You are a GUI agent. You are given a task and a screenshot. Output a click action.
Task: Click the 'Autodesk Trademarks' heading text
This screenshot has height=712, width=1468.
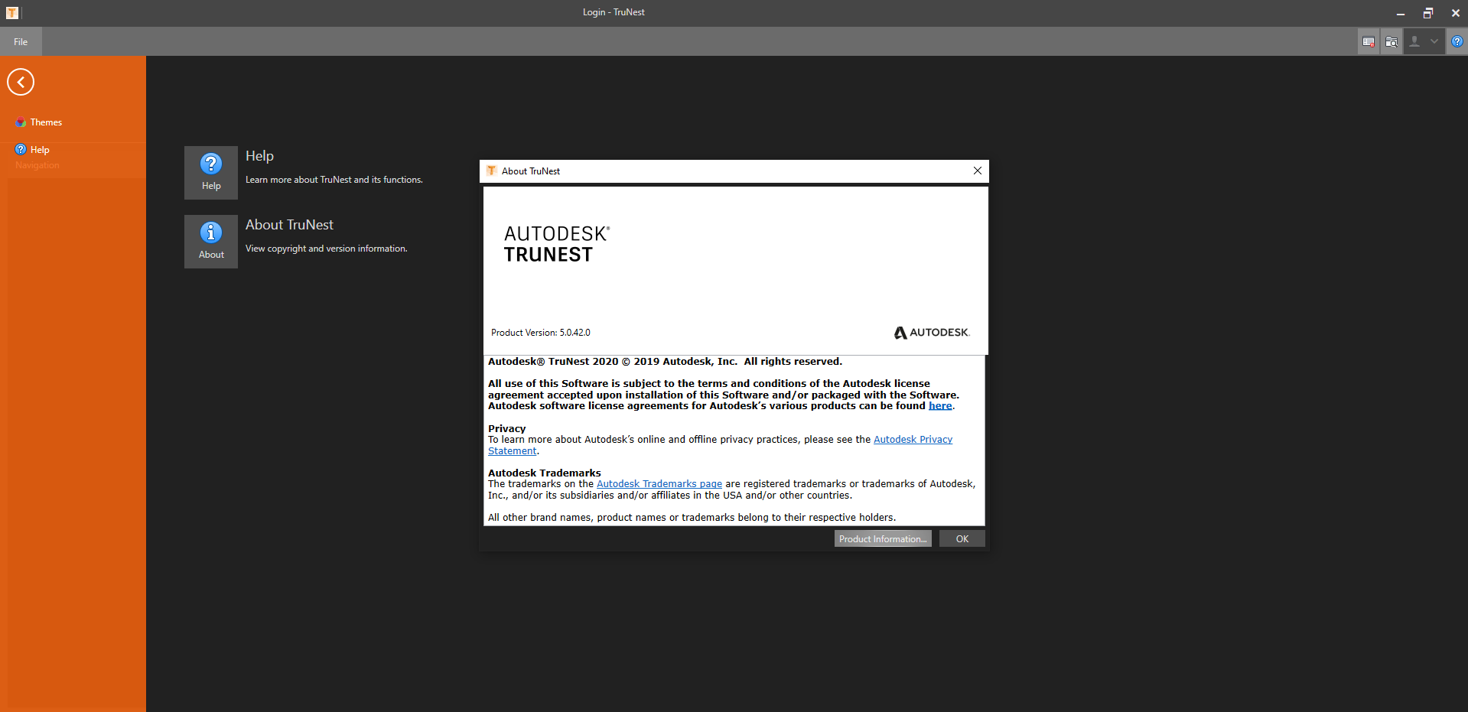pos(545,473)
